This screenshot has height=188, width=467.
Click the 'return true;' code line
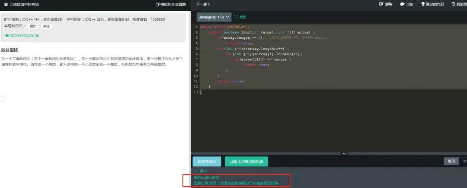pyautogui.click(x=256, y=65)
